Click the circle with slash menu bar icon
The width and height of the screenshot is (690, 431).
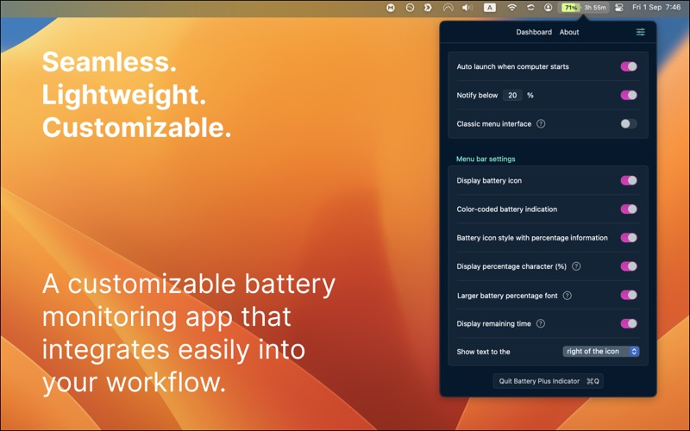410,8
